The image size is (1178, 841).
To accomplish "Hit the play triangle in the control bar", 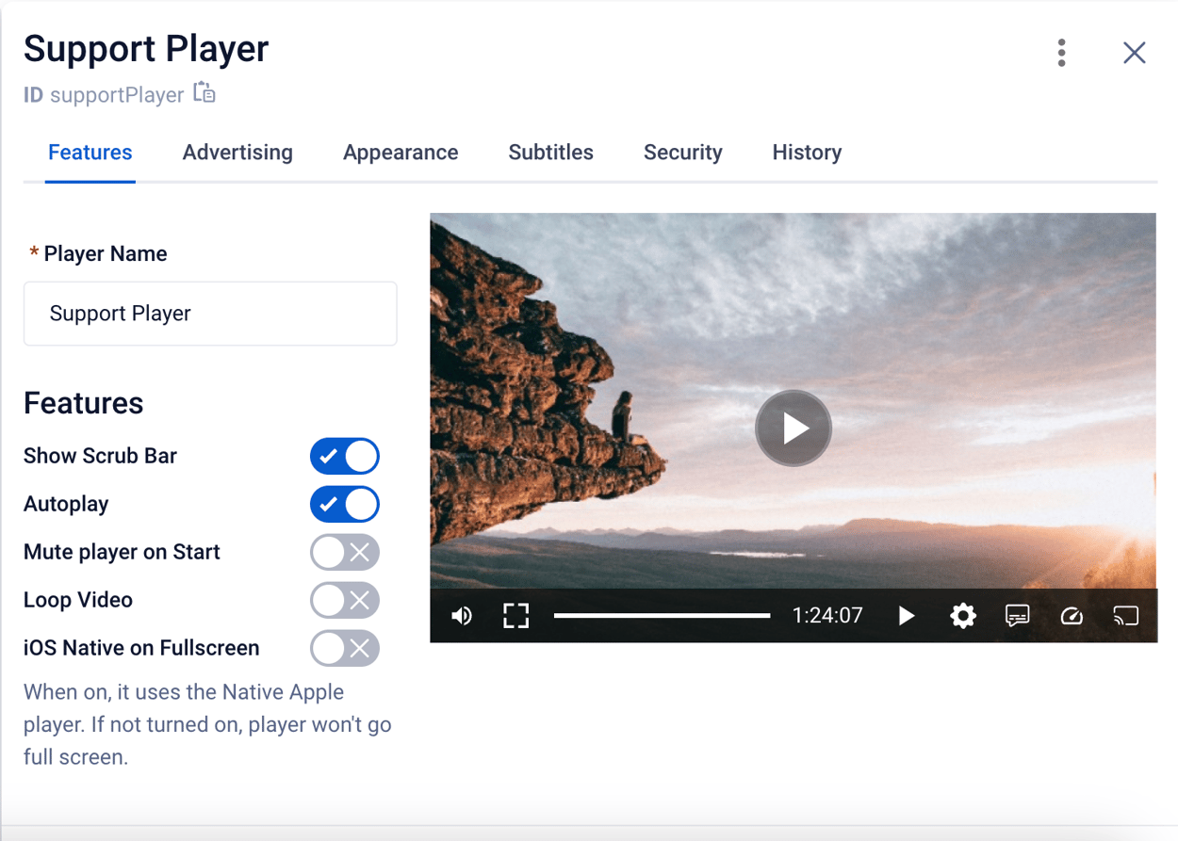I will (x=906, y=616).
